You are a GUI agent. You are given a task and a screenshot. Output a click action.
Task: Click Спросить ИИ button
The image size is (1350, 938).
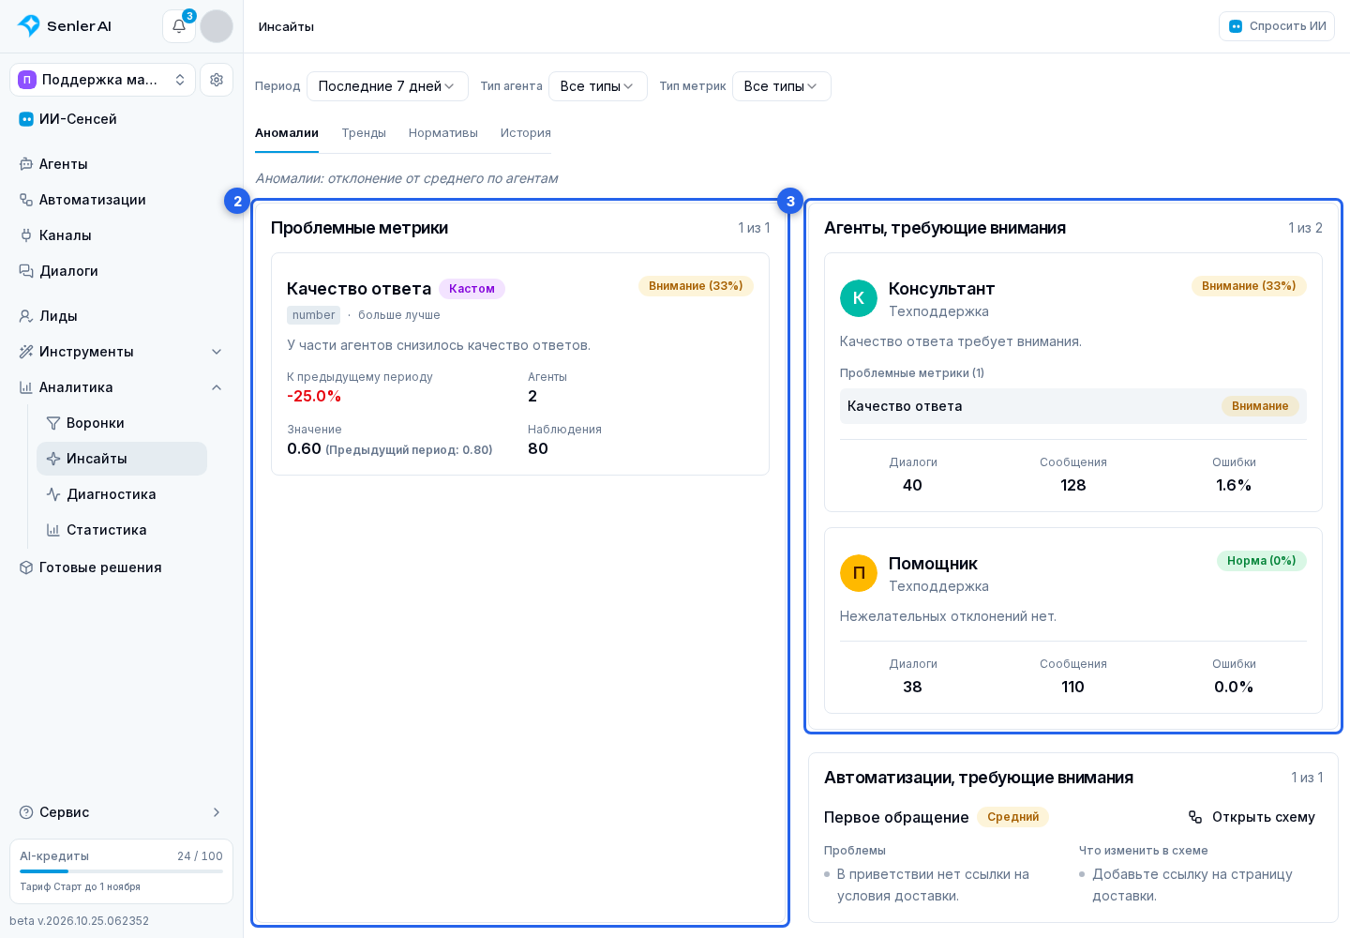pyautogui.click(x=1277, y=26)
